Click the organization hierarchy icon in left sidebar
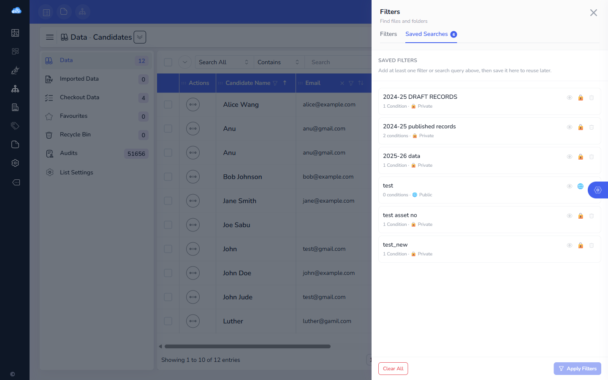The height and width of the screenshot is (380, 608). [15, 89]
